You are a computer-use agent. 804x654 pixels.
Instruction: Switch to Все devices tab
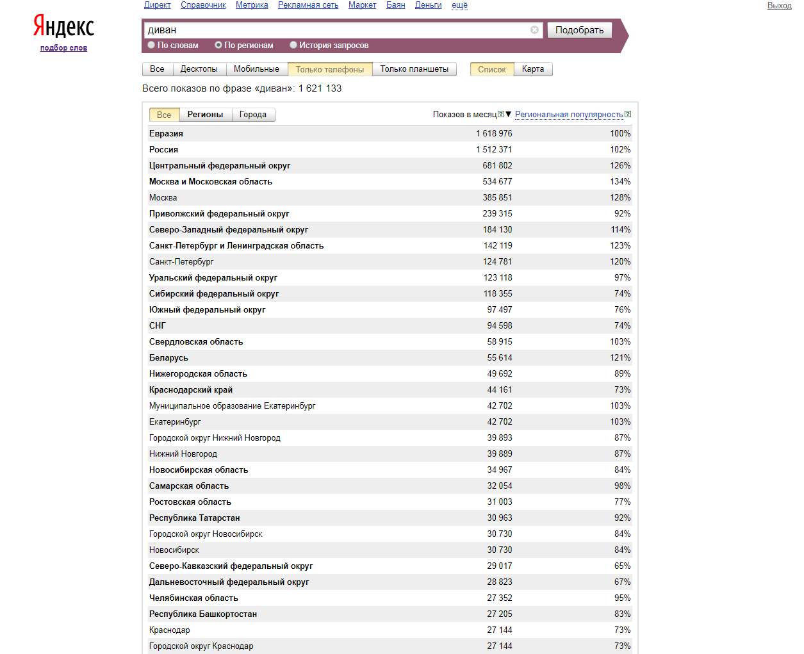click(x=158, y=69)
